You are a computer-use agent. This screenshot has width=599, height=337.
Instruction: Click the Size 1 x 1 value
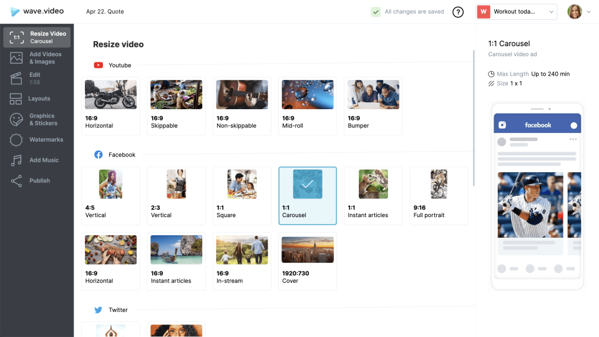(x=516, y=84)
